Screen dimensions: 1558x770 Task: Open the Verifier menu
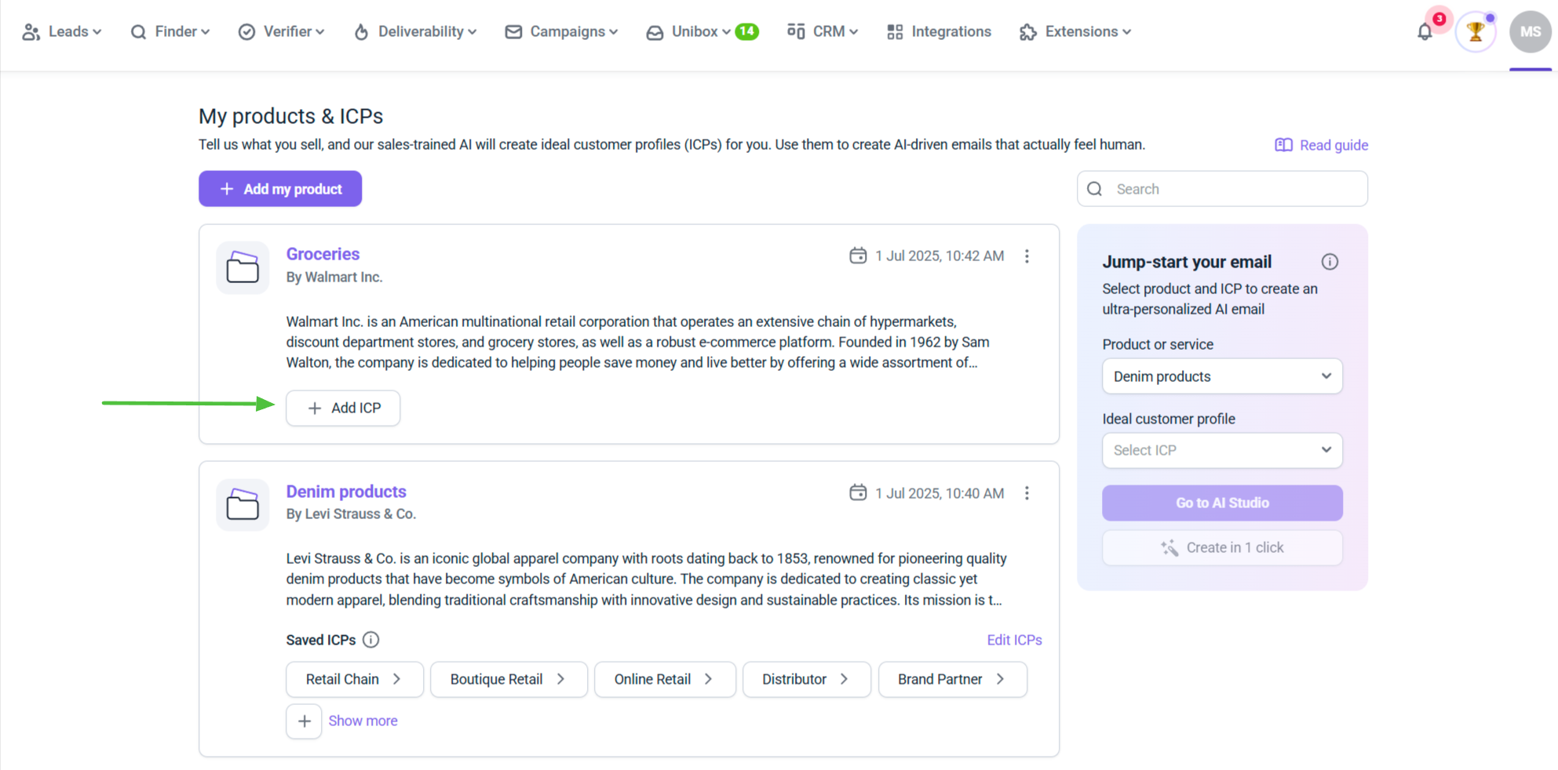point(282,32)
